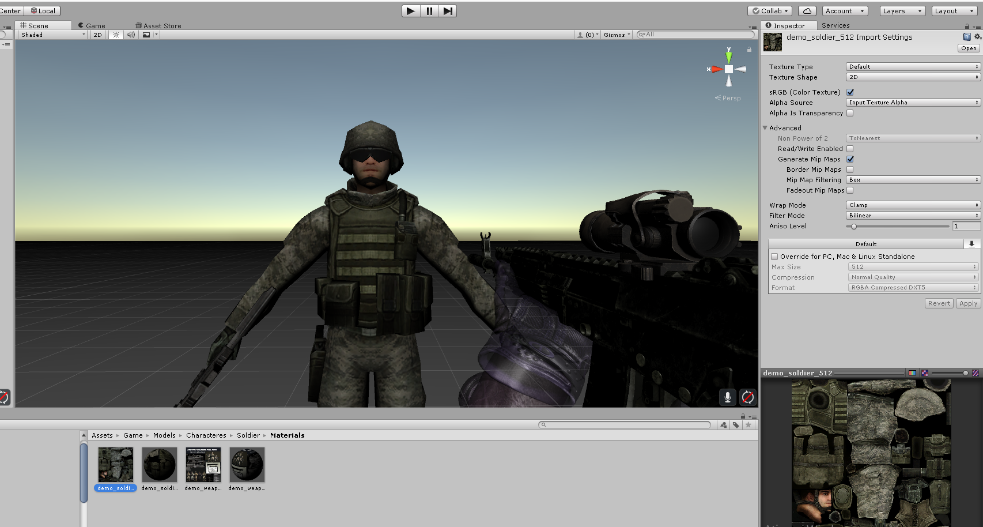This screenshot has width=983, height=527.
Task: Click the circular slash icon beside microphone
Action: [748, 397]
